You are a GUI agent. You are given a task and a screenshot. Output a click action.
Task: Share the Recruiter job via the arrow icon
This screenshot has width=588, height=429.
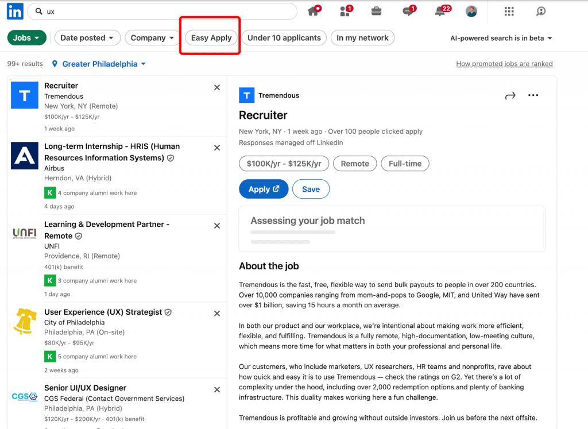pos(510,95)
